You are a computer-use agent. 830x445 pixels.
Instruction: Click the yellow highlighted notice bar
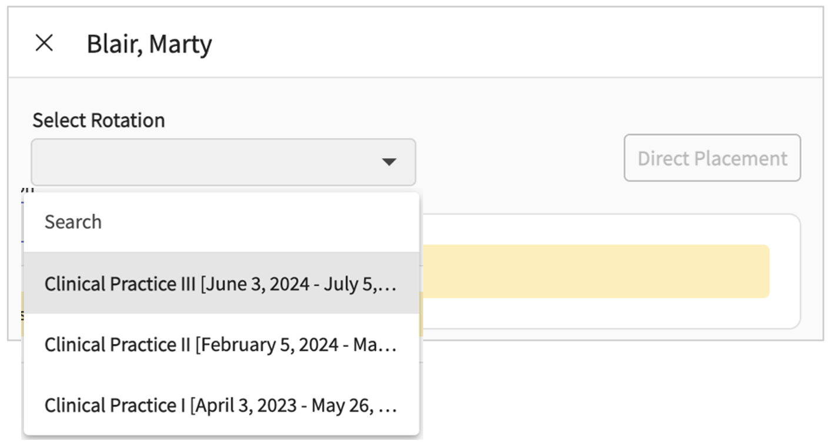point(594,271)
